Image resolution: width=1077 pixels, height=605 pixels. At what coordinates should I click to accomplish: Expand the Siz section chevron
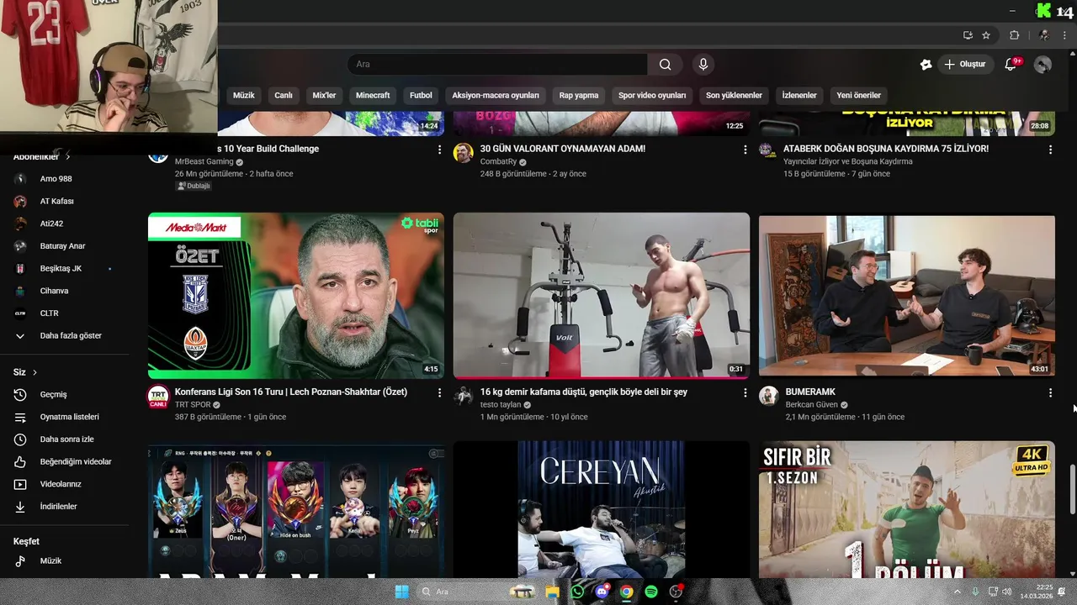pyautogui.click(x=34, y=372)
